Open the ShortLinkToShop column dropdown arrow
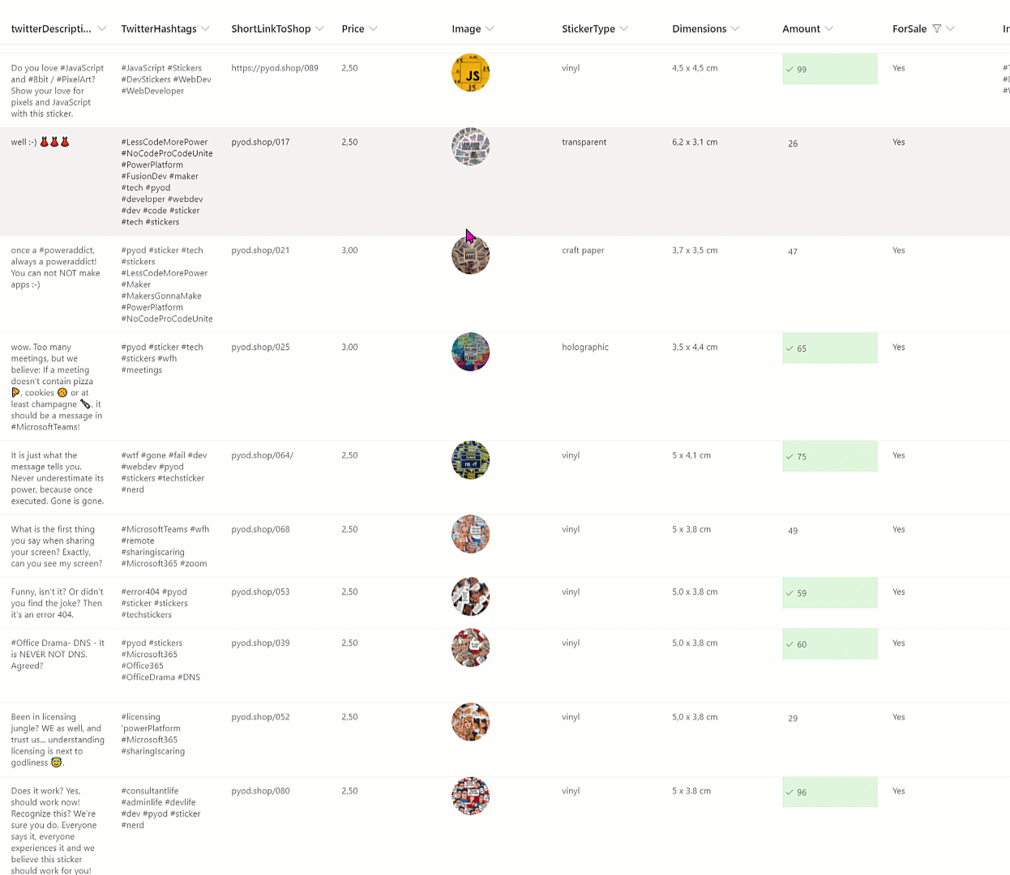 click(x=319, y=28)
